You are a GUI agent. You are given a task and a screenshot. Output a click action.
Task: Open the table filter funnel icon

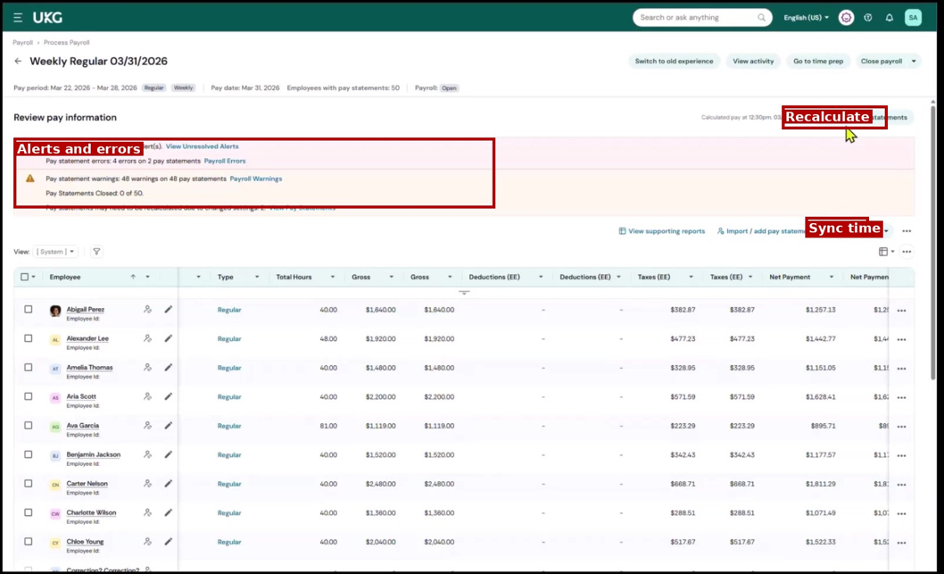tap(96, 252)
